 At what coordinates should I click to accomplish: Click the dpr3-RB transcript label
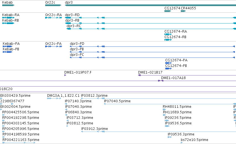72,20
